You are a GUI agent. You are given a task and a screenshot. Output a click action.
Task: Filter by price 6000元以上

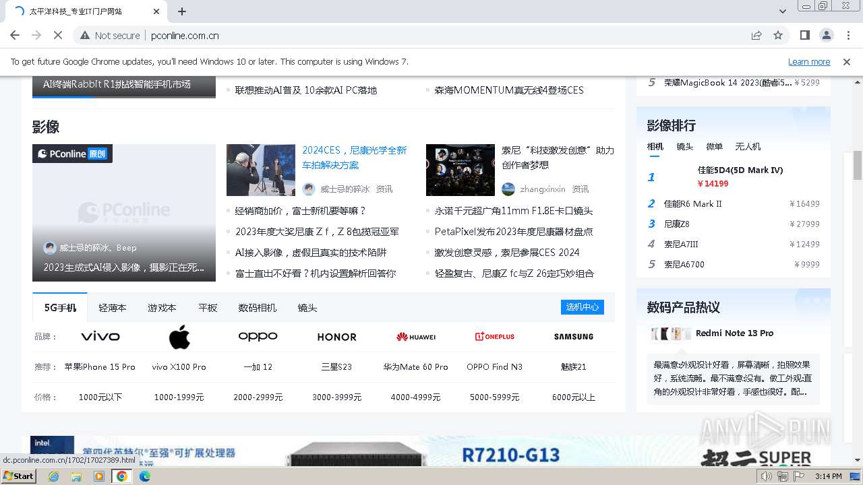pos(574,397)
